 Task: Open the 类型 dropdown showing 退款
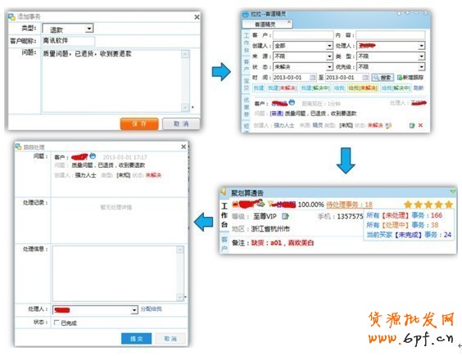[68, 29]
